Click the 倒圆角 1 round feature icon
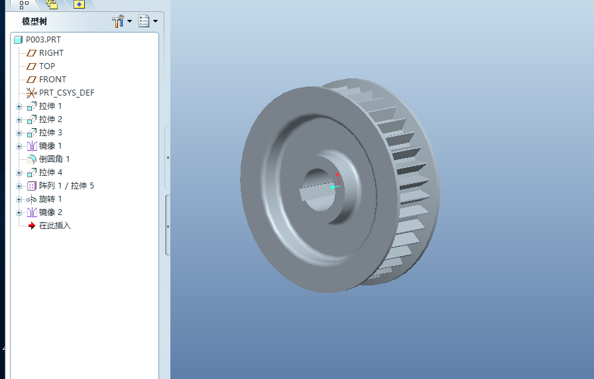This screenshot has height=379, width=594. click(32, 159)
